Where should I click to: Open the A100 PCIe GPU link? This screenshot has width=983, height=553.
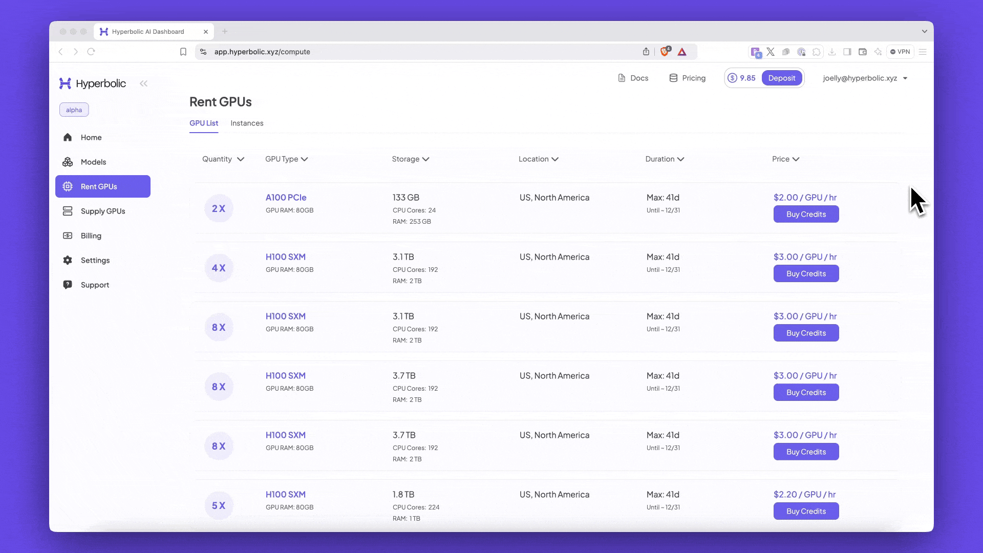(286, 198)
